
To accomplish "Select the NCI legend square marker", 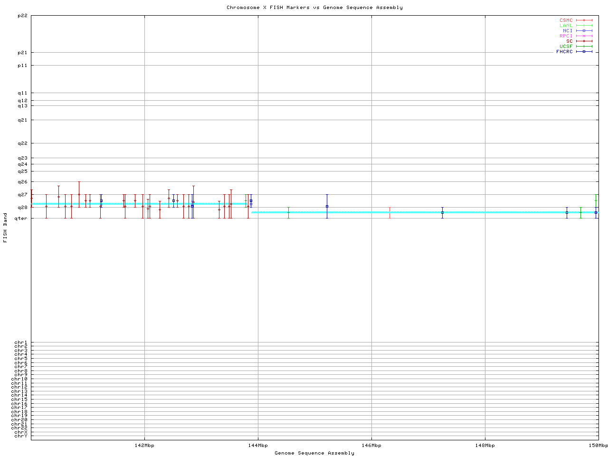I will click(584, 31).
